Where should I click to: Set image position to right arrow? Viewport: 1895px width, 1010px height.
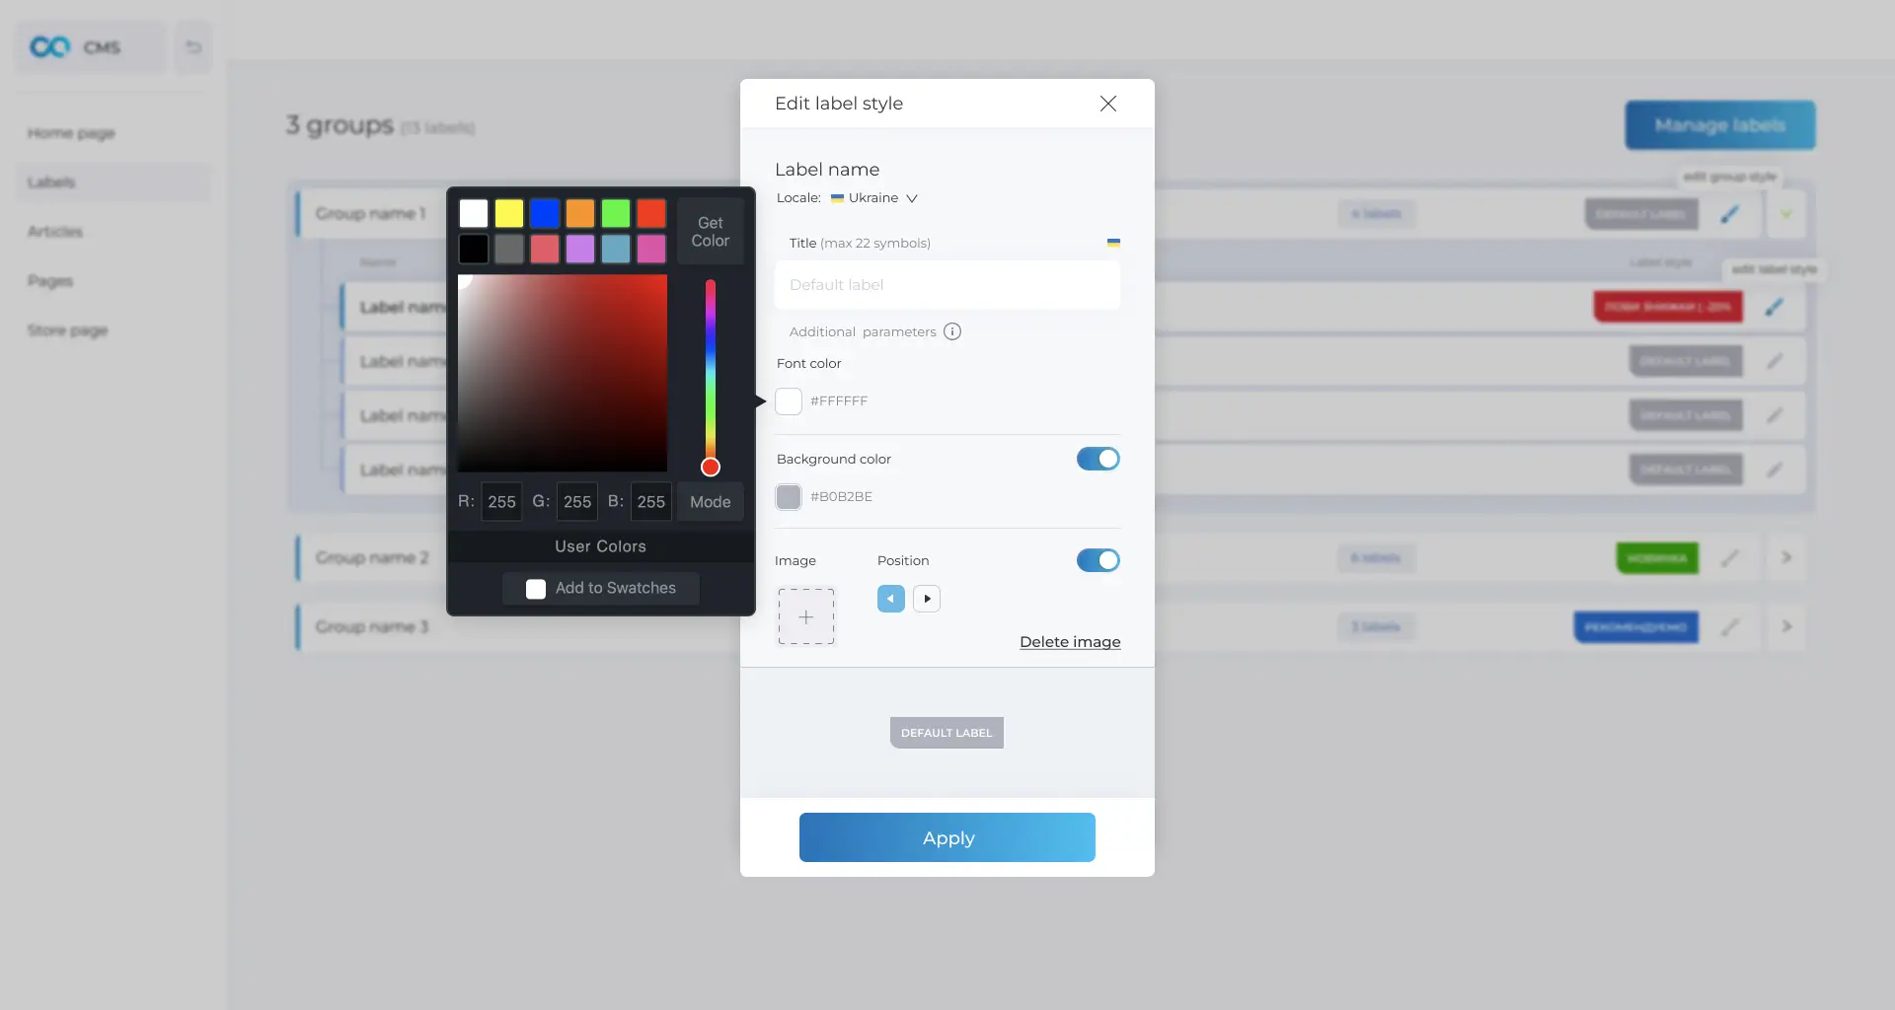tap(926, 599)
